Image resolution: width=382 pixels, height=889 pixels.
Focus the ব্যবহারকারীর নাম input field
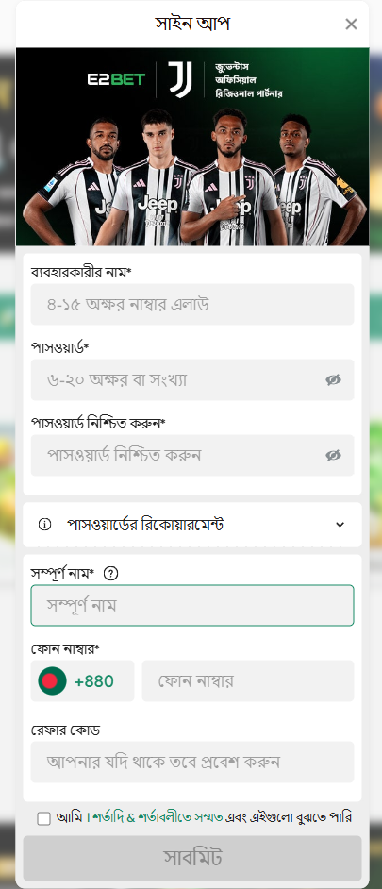192,305
